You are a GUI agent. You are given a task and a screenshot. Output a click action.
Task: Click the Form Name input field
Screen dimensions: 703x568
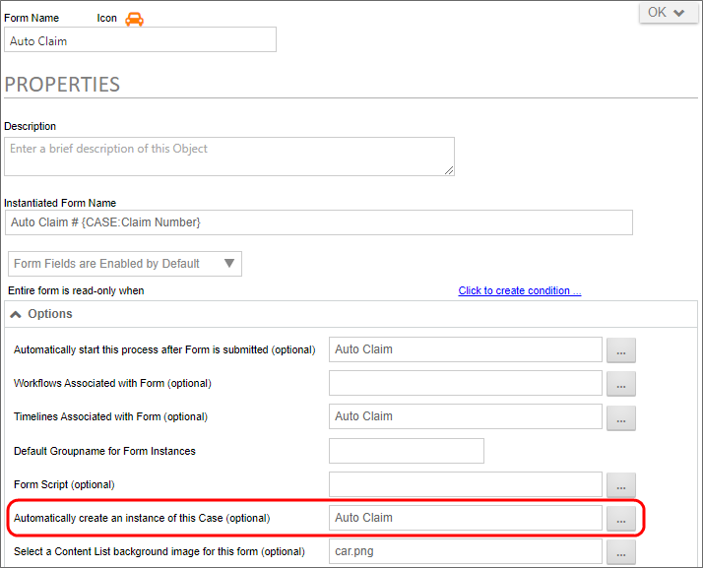point(140,40)
